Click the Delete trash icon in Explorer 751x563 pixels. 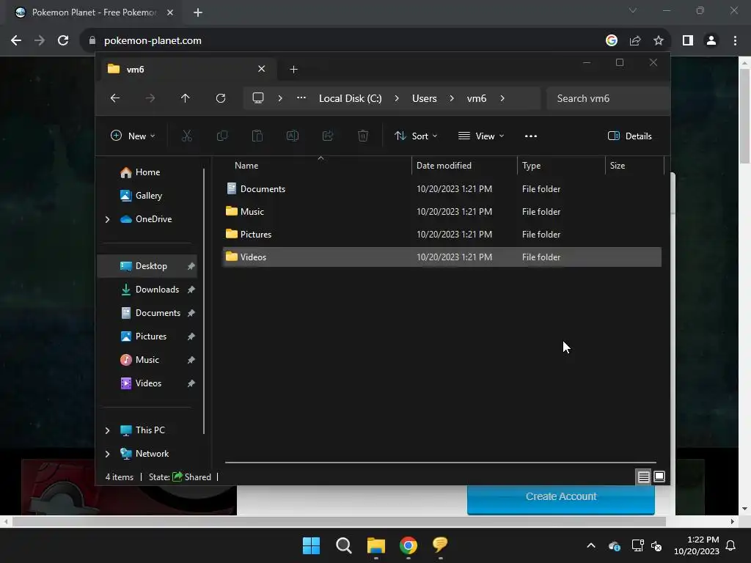[363, 136]
